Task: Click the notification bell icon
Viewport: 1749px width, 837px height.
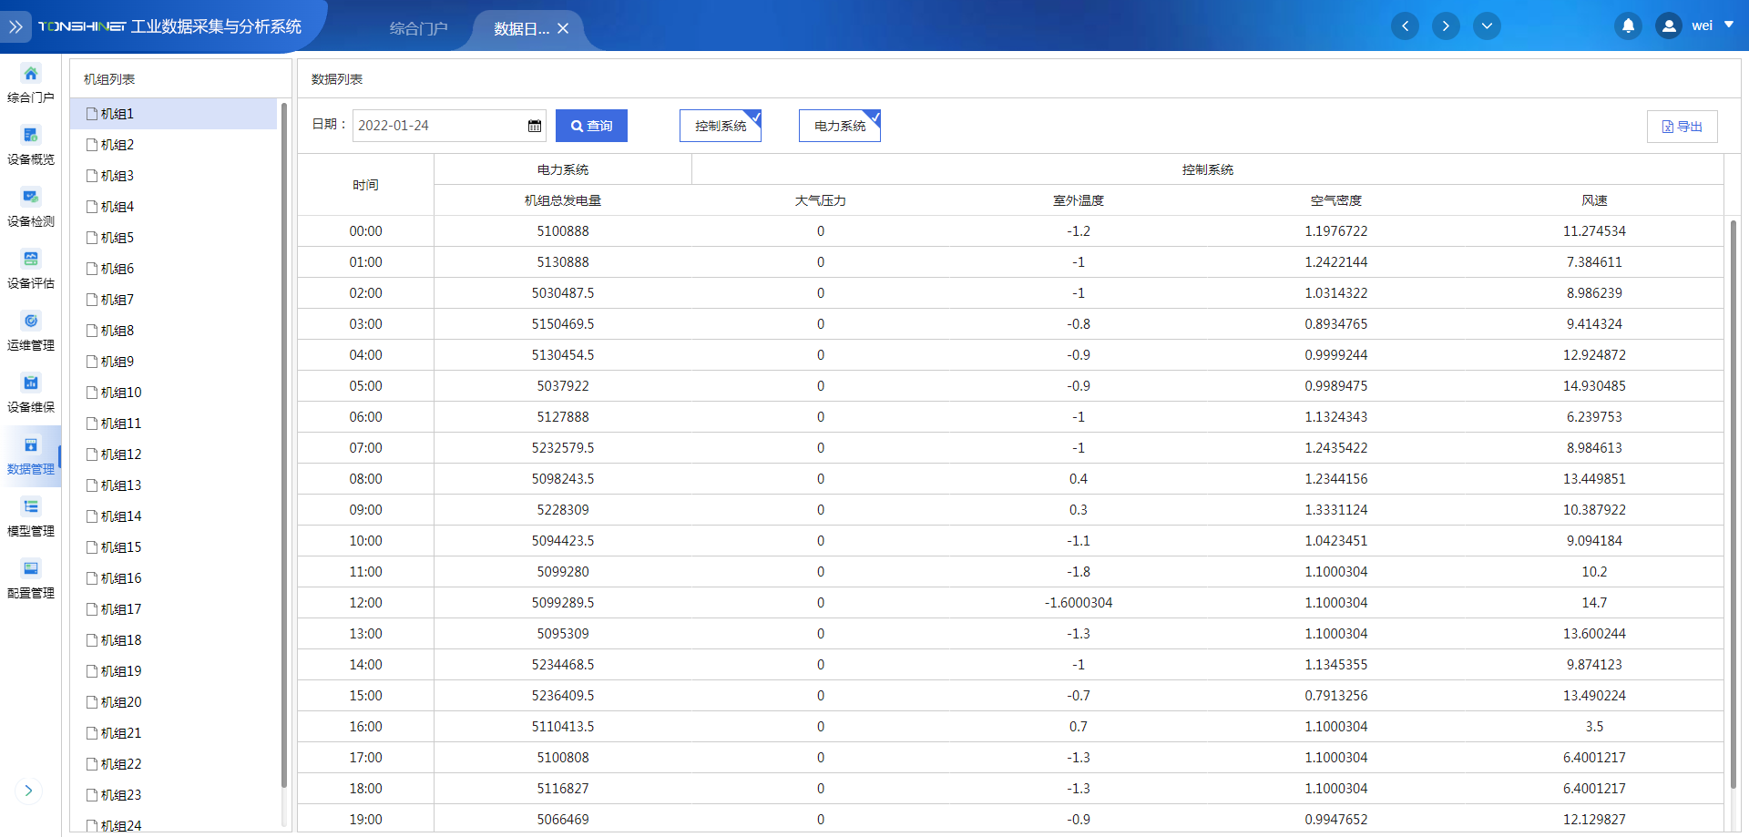Action: 1628,26
